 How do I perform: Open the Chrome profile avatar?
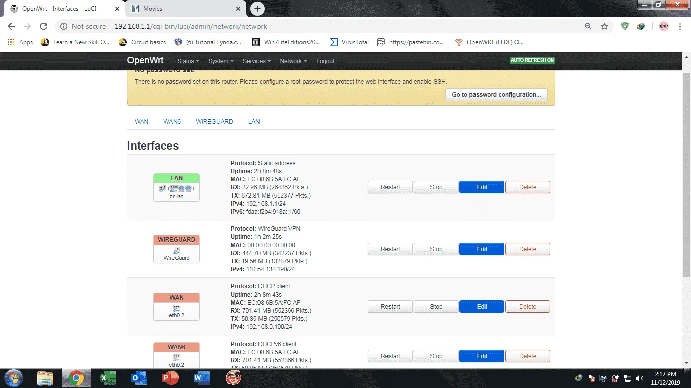point(664,26)
